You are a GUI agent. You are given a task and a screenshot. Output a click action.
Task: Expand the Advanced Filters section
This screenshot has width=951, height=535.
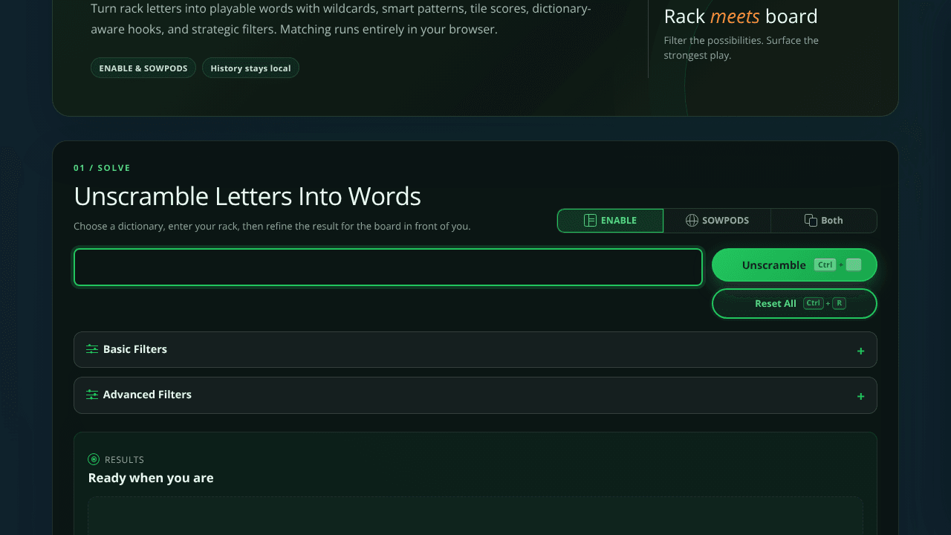click(475, 395)
